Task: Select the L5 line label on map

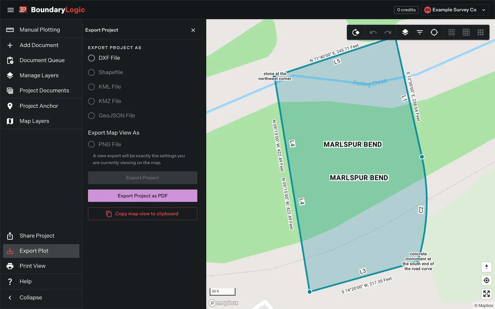Action: tap(337, 62)
